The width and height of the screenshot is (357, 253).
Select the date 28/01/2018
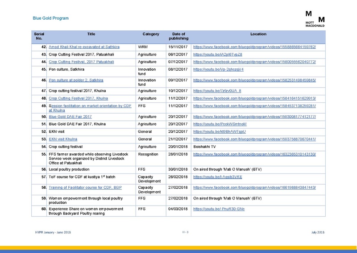pyautogui.click(x=178, y=154)
